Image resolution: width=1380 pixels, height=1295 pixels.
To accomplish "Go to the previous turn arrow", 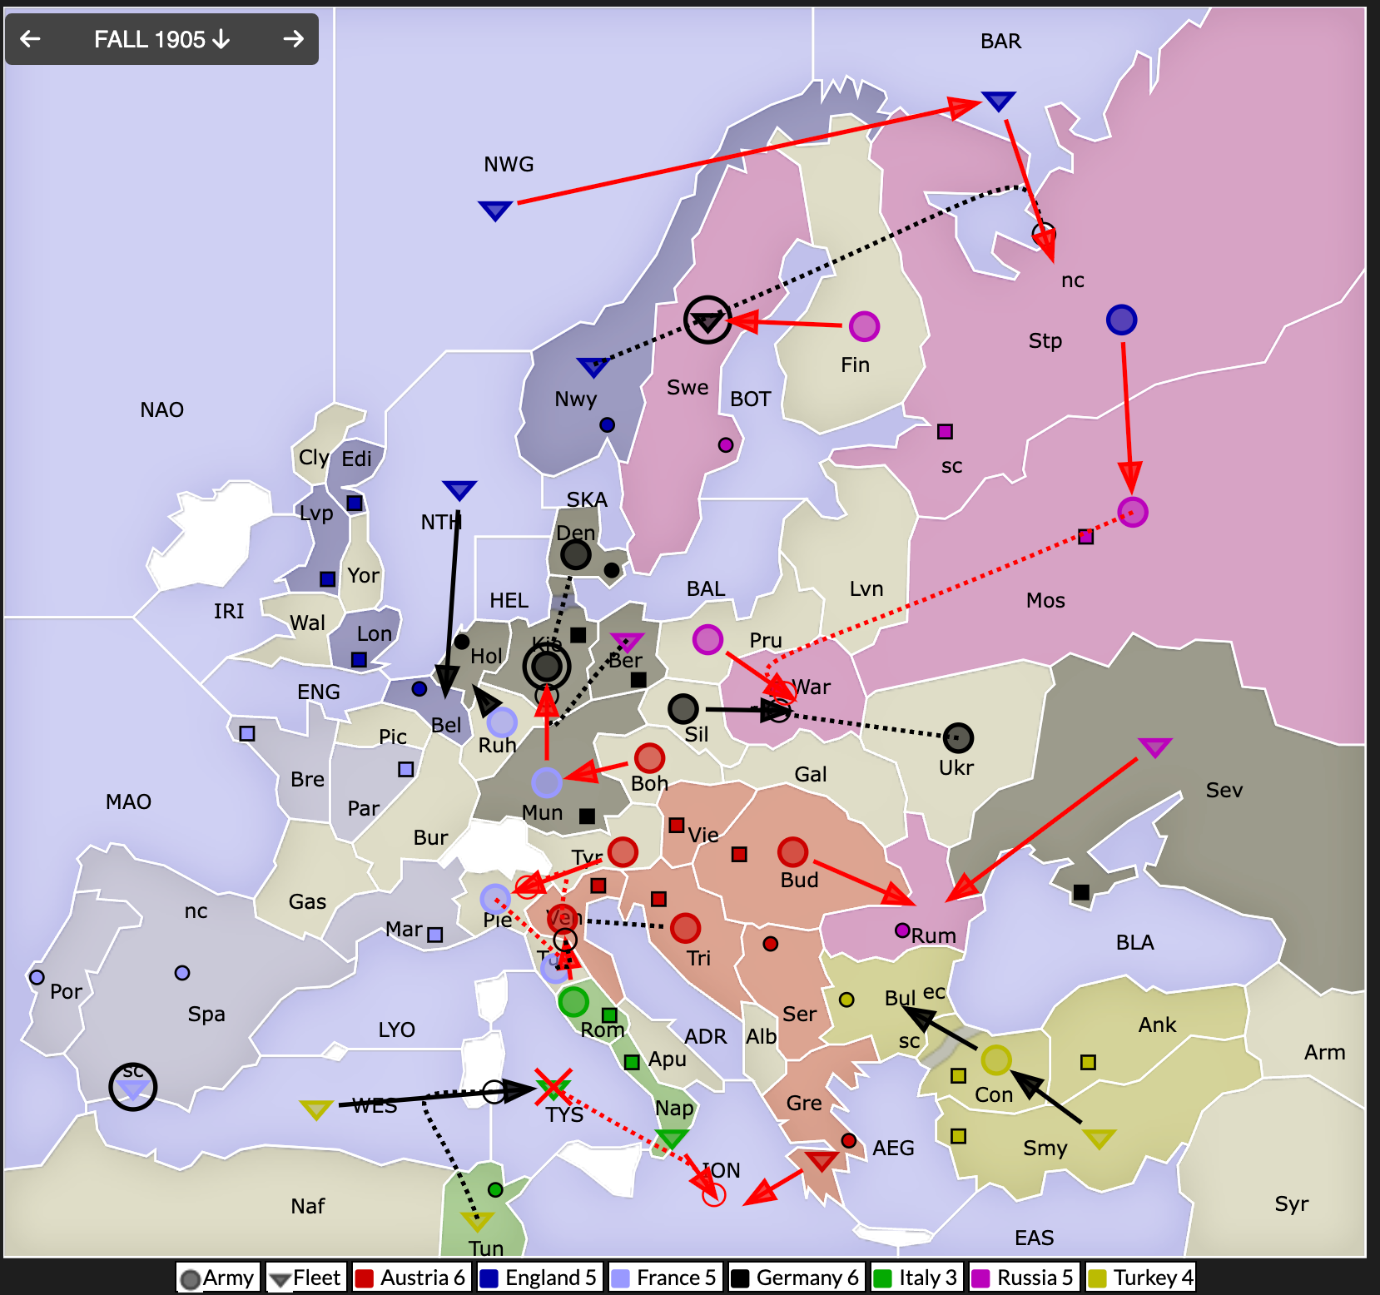I will tap(31, 39).
